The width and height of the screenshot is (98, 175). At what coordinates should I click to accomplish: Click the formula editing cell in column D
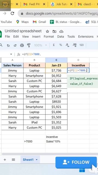point(78,71)
